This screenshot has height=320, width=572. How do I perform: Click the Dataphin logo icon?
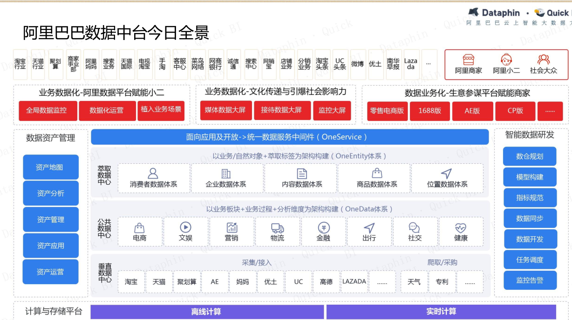[473, 12]
